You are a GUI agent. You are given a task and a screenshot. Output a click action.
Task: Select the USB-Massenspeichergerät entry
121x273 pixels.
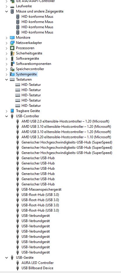click(41, 189)
